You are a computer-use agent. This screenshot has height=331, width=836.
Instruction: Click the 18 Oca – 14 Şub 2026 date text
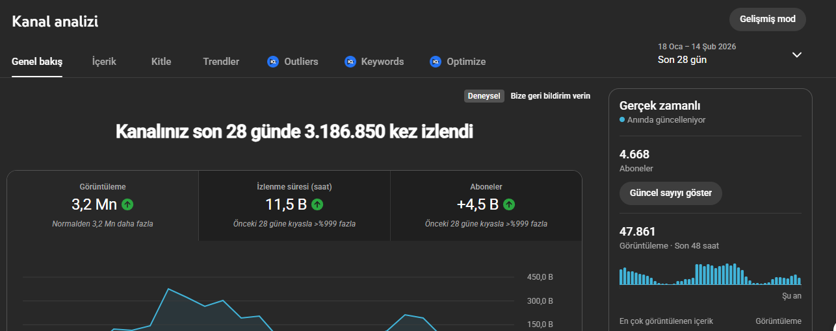point(697,47)
